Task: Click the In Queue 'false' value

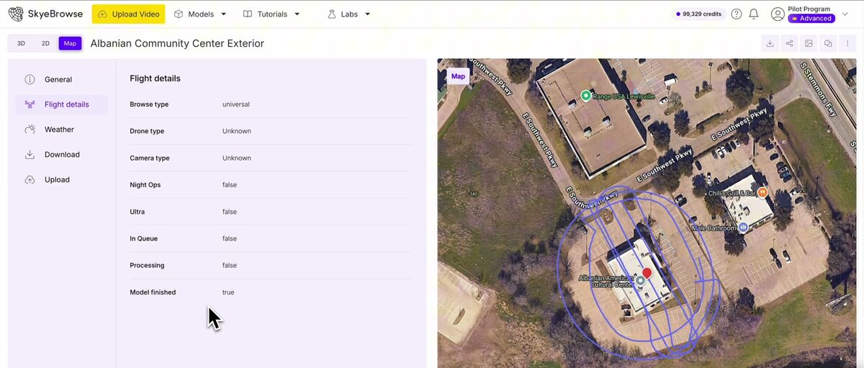Action: click(230, 238)
